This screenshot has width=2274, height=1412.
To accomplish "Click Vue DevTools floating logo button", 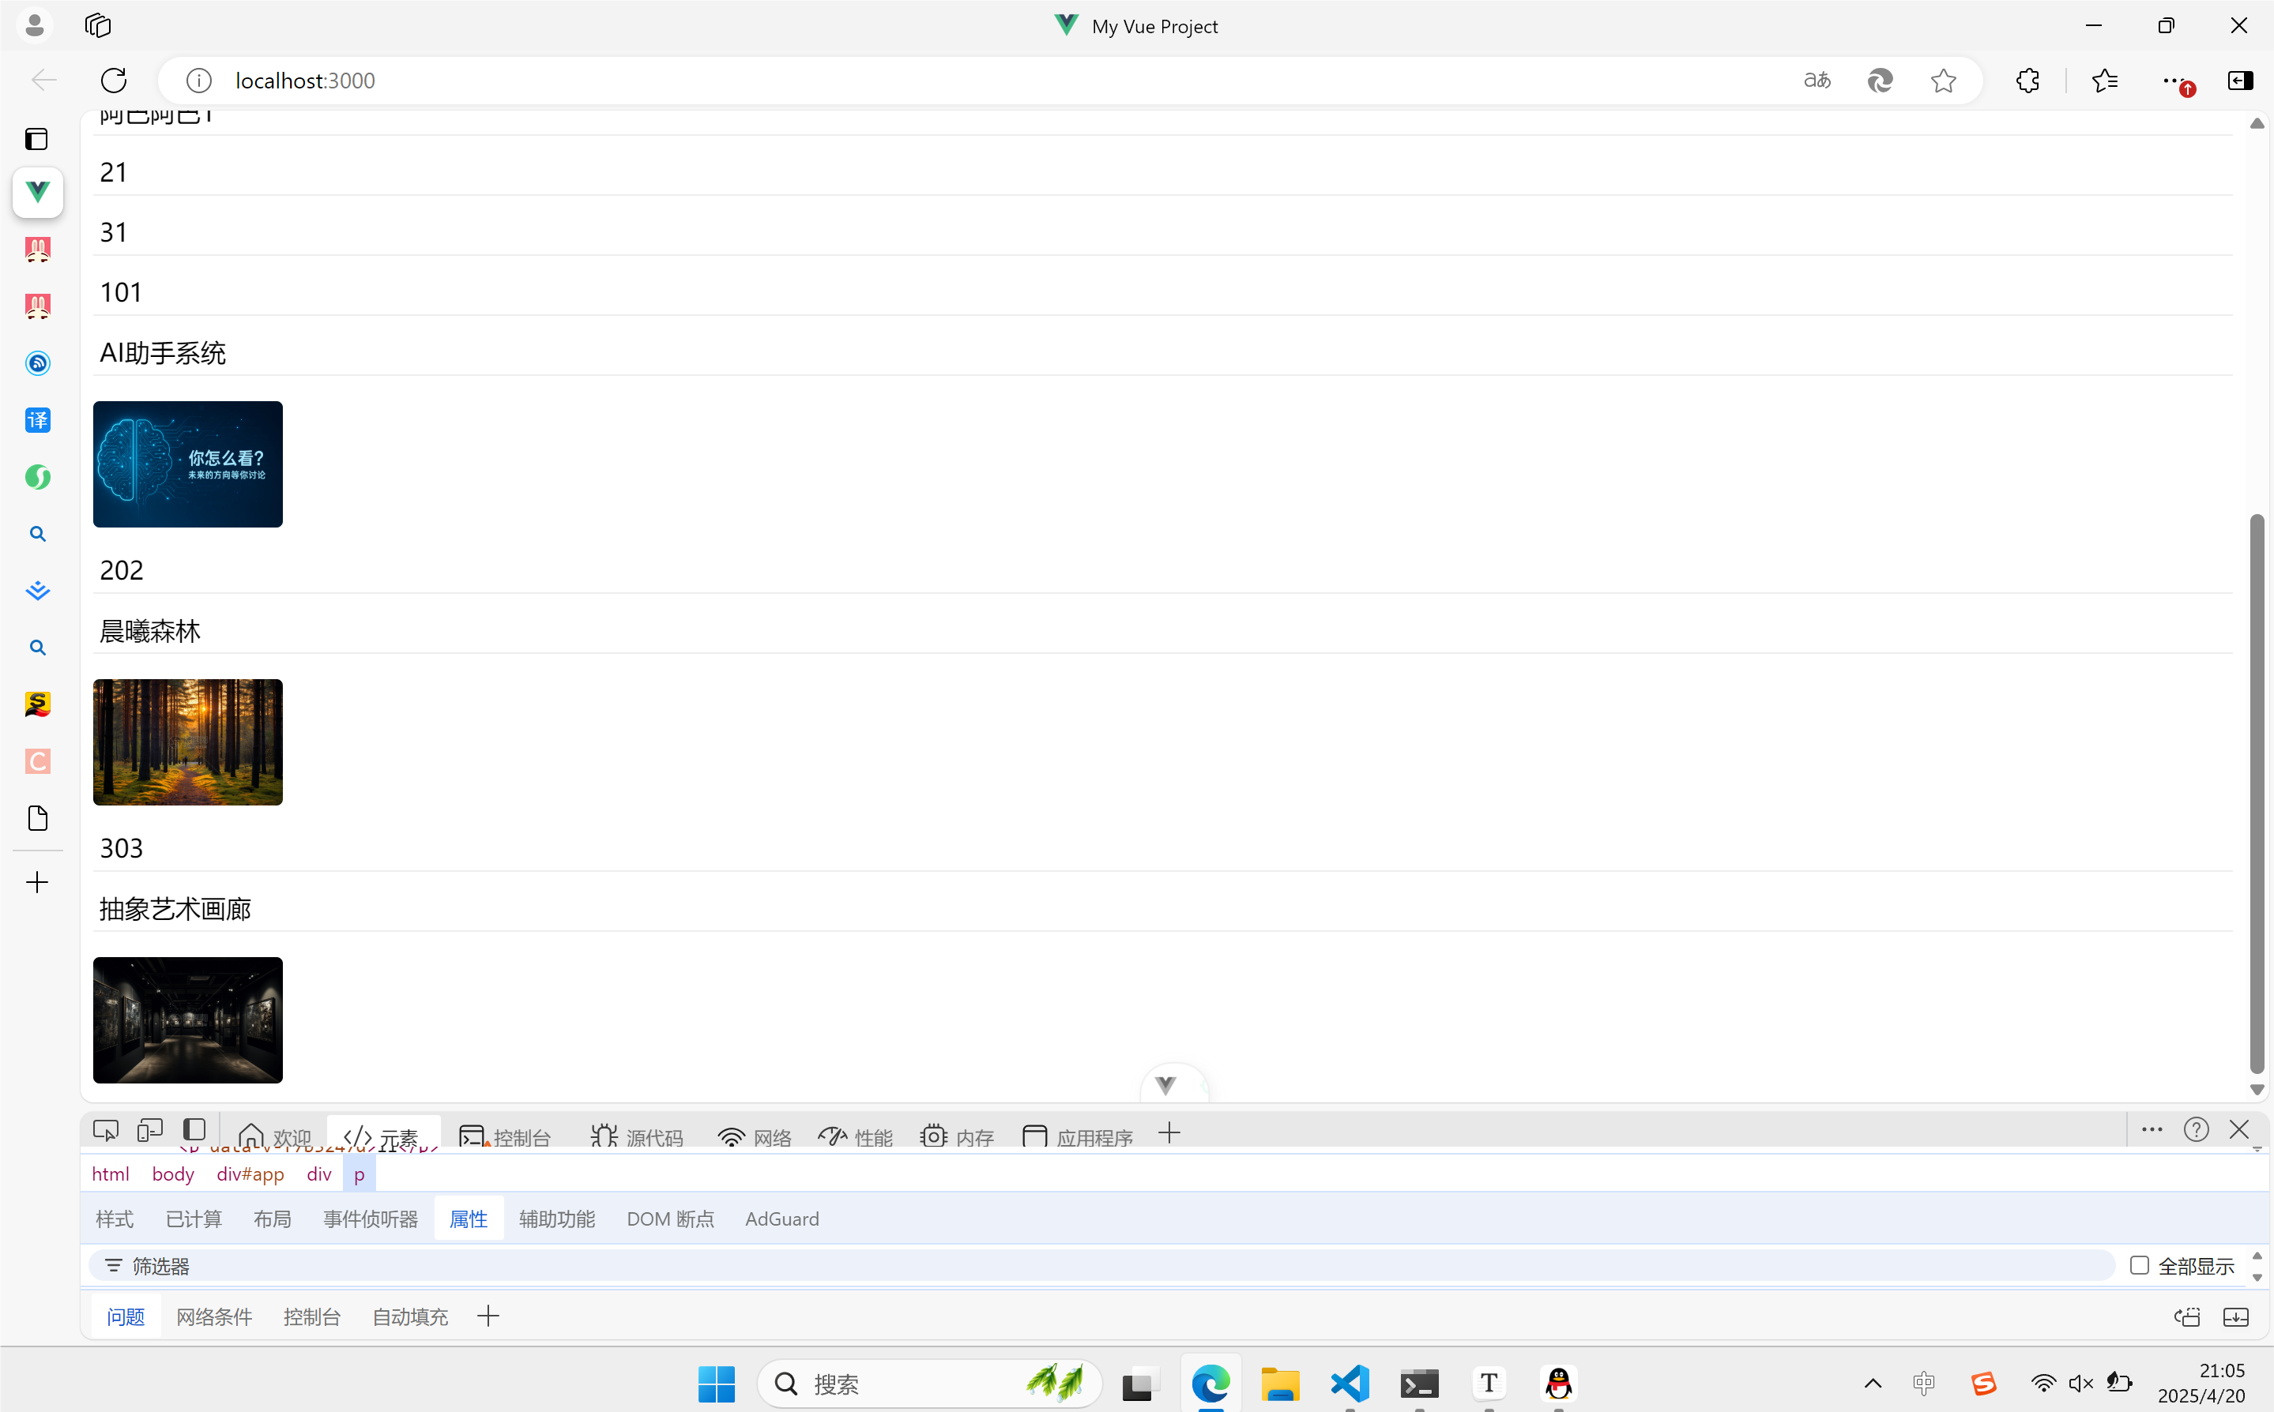I will tap(1165, 1085).
